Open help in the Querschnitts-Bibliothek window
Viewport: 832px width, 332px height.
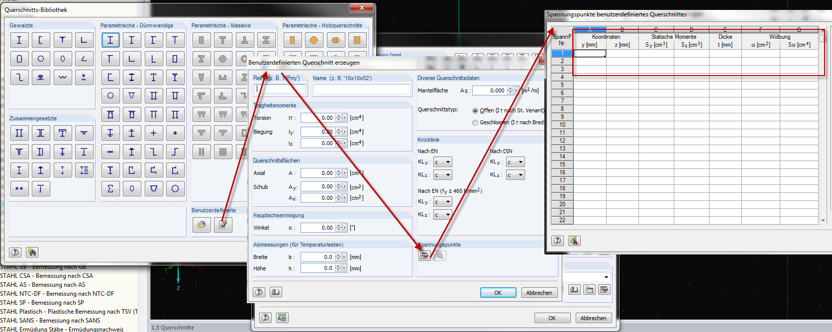click(x=15, y=252)
